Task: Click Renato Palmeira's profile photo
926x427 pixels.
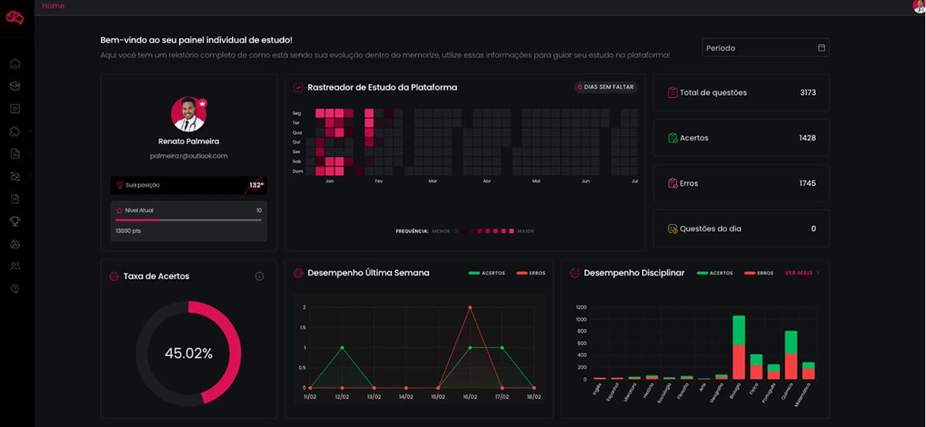Action: pos(189,114)
